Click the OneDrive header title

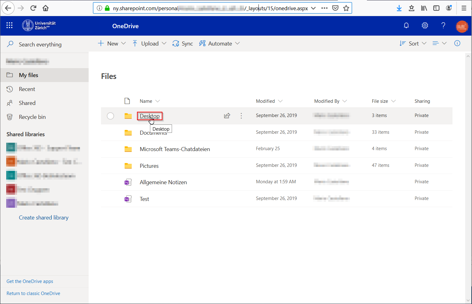[x=126, y=26]
